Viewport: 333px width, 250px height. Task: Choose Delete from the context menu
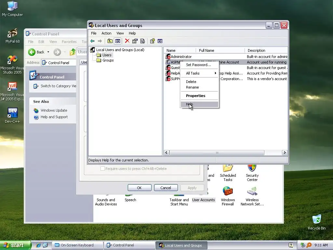[x=199, y=82]
